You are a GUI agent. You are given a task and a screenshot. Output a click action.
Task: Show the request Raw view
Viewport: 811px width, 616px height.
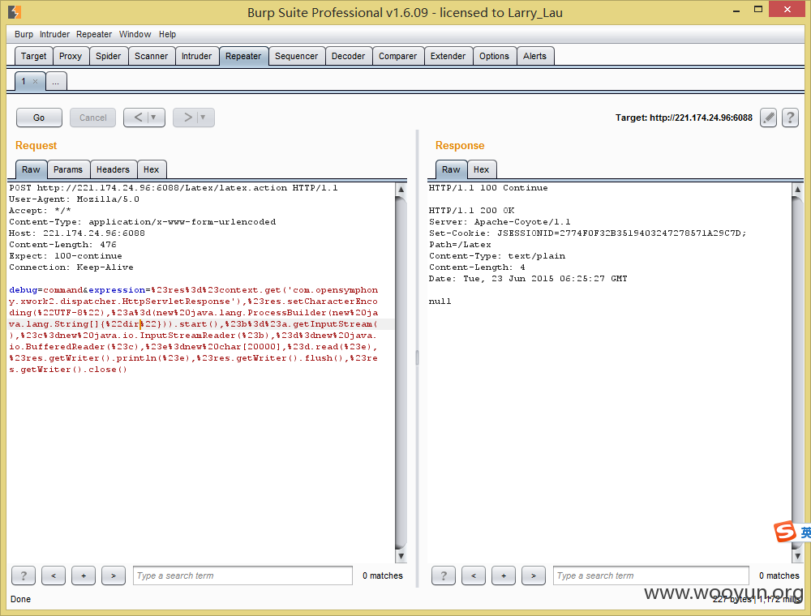[x=31, y=169]
